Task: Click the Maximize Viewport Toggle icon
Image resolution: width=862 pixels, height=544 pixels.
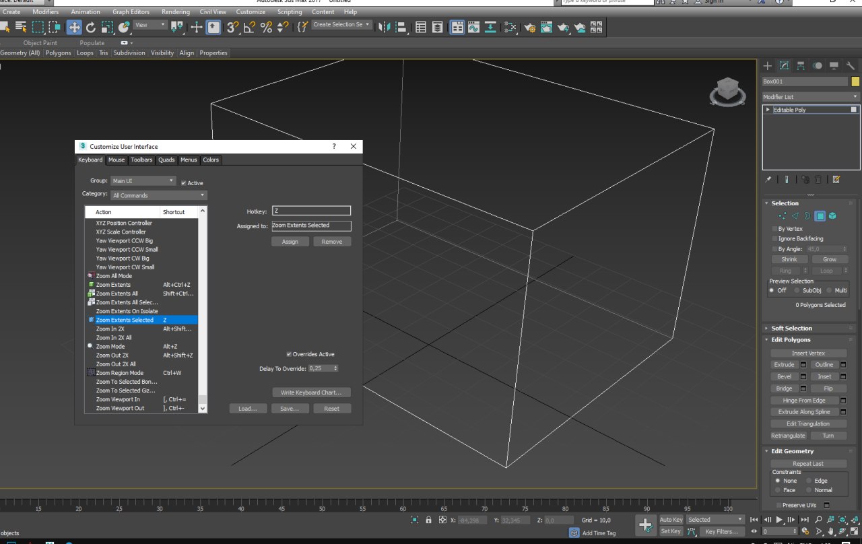Action: [855, 532]
